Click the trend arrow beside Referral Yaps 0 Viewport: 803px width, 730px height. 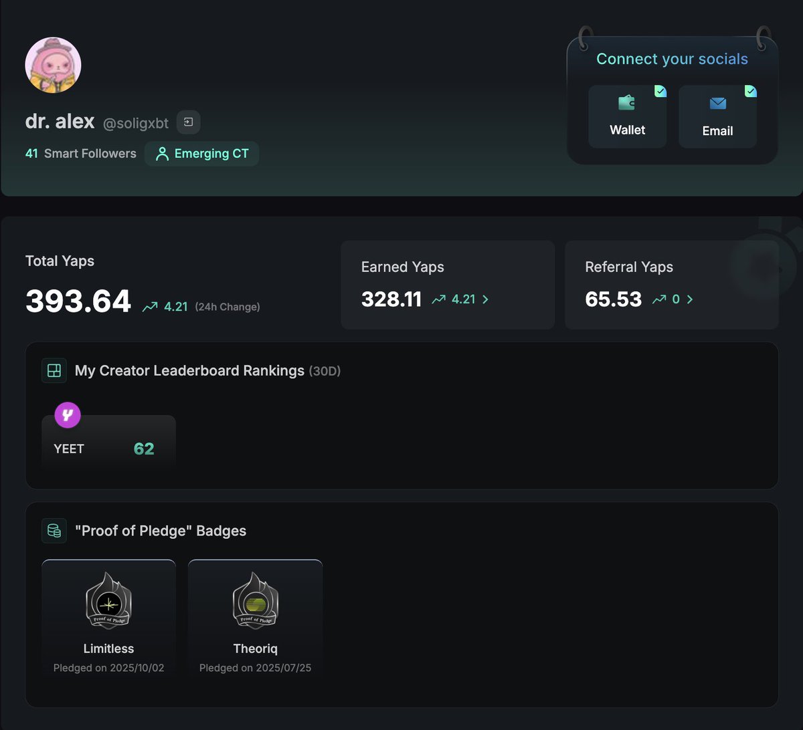point(659,299)
